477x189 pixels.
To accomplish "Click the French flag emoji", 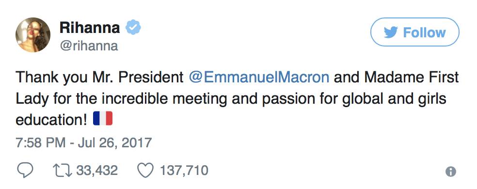I will [103, 118].
